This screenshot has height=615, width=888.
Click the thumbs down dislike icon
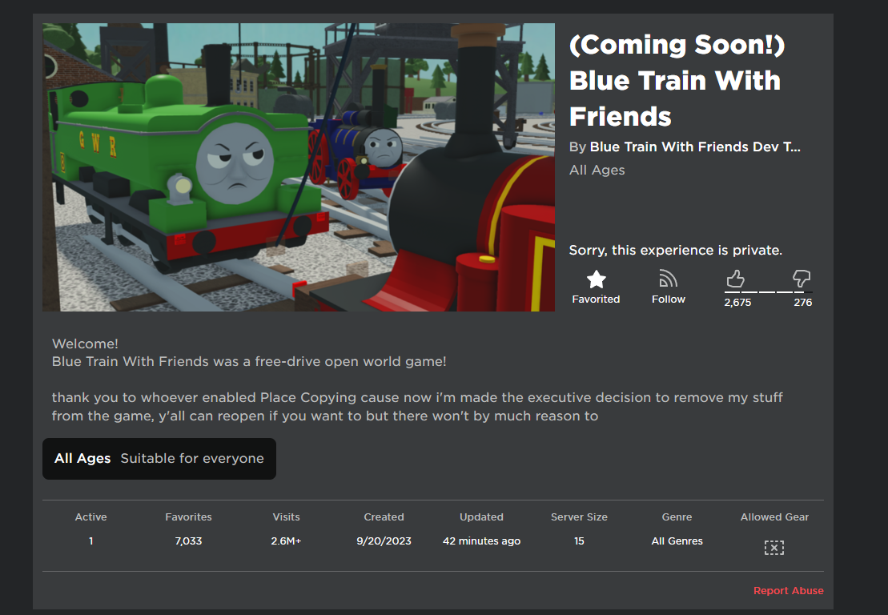[802, 279]
